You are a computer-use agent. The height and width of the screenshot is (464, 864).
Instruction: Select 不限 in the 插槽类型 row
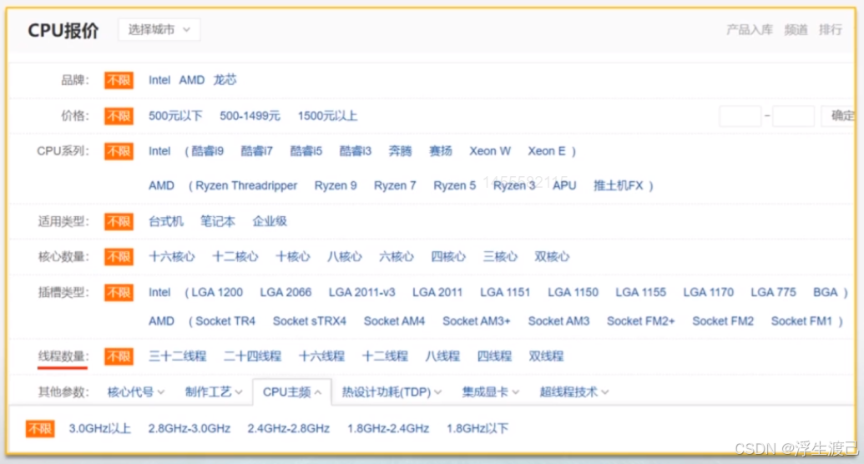click(119, 292)
